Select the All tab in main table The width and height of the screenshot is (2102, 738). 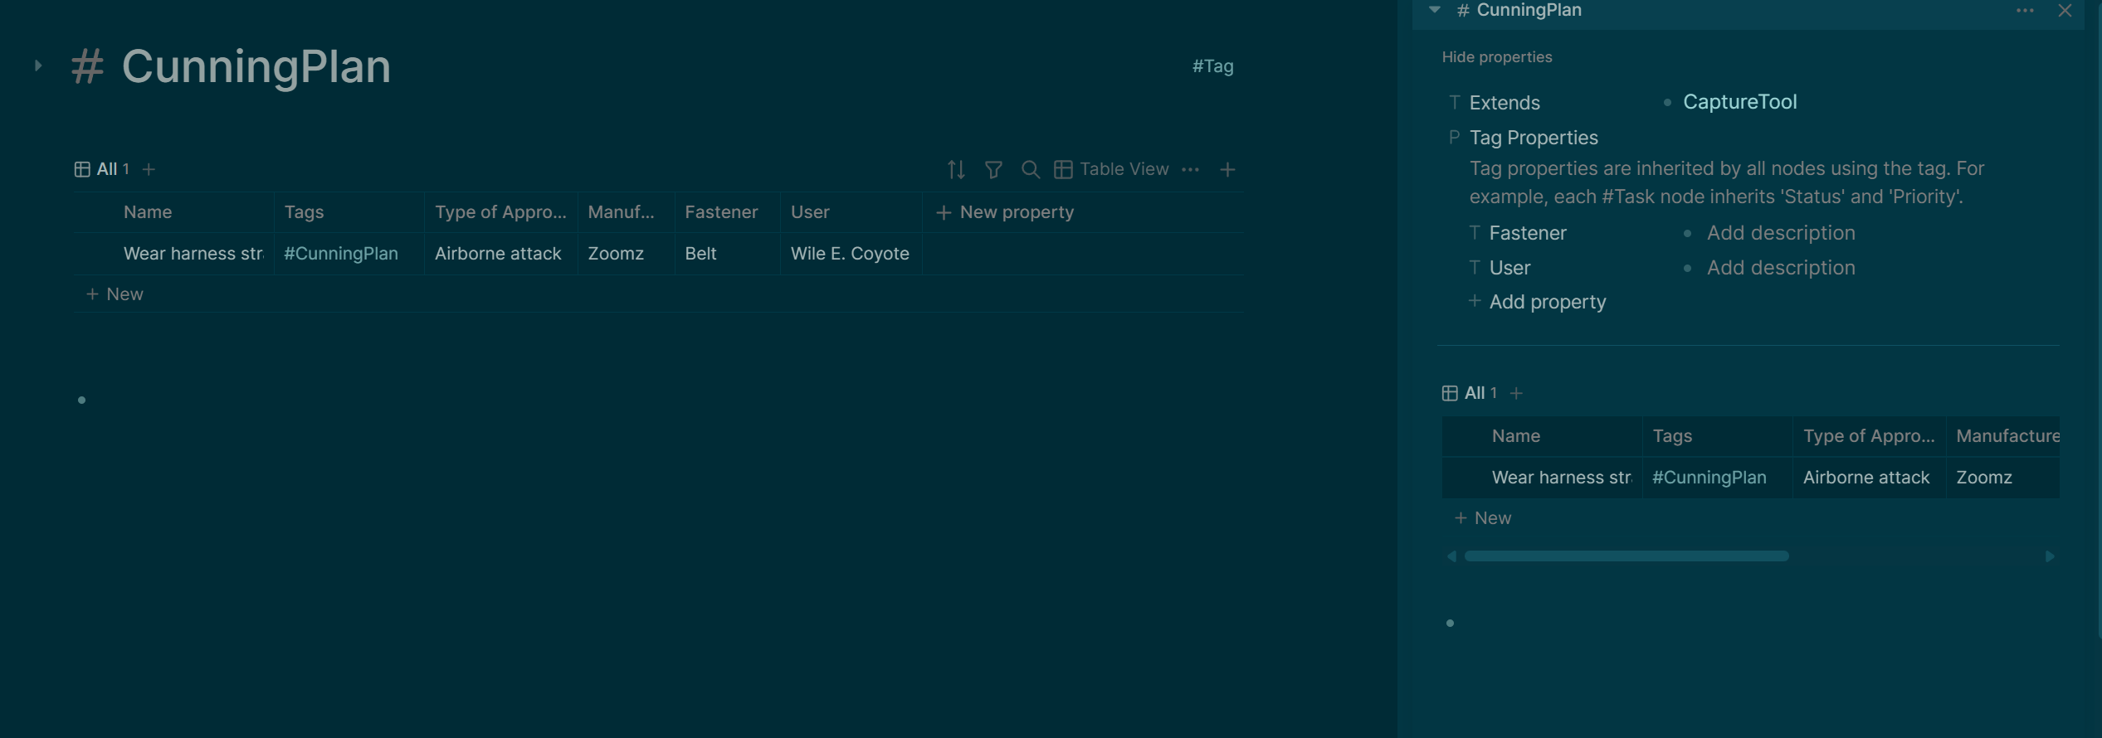coord(106,170)
